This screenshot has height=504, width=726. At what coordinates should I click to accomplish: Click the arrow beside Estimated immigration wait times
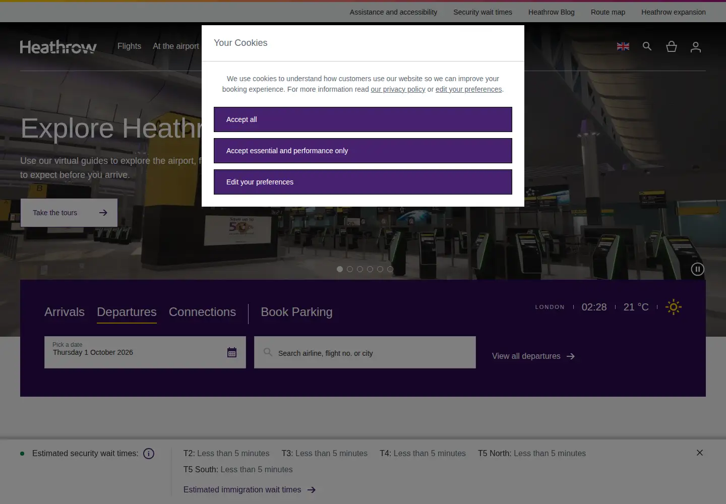click(x=312, y=490)
